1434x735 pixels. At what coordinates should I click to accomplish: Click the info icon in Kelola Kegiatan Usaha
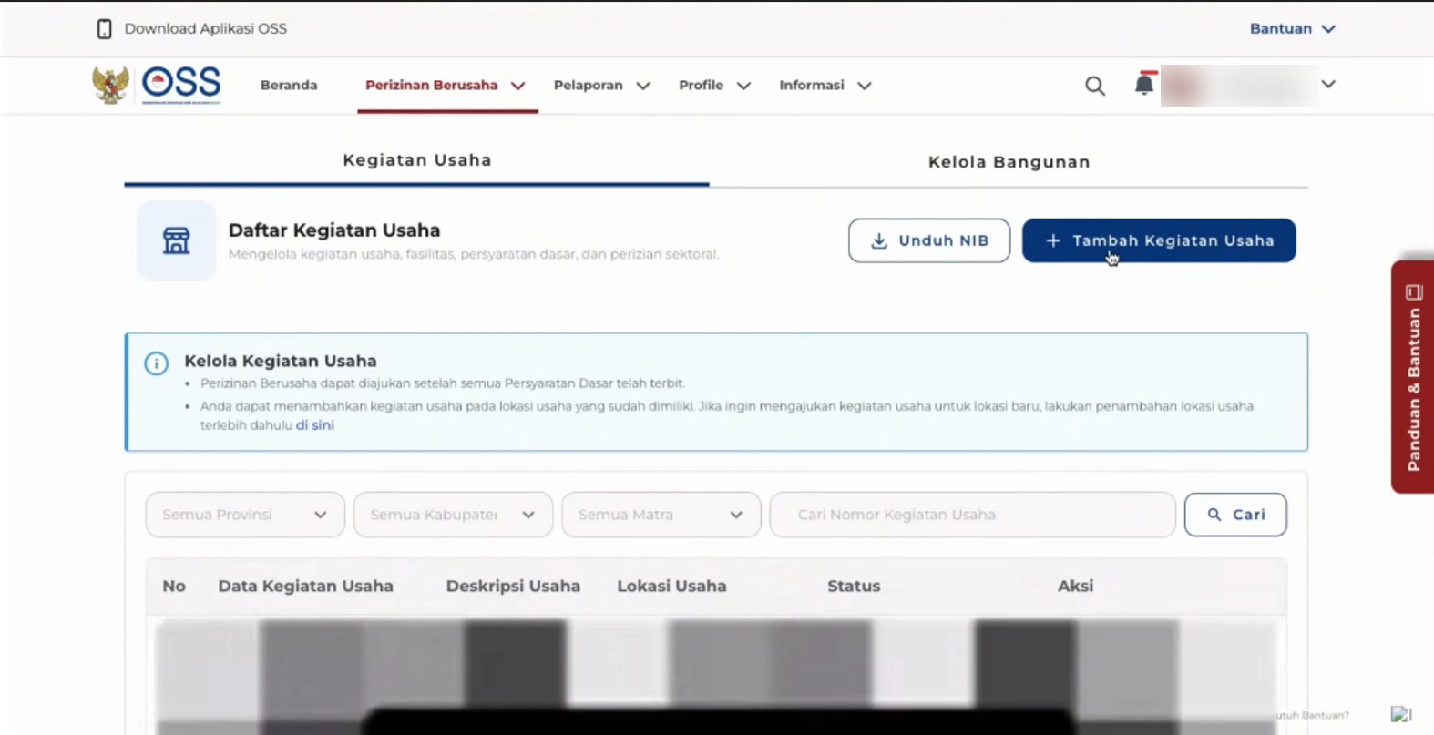click(x=157, y=363)
